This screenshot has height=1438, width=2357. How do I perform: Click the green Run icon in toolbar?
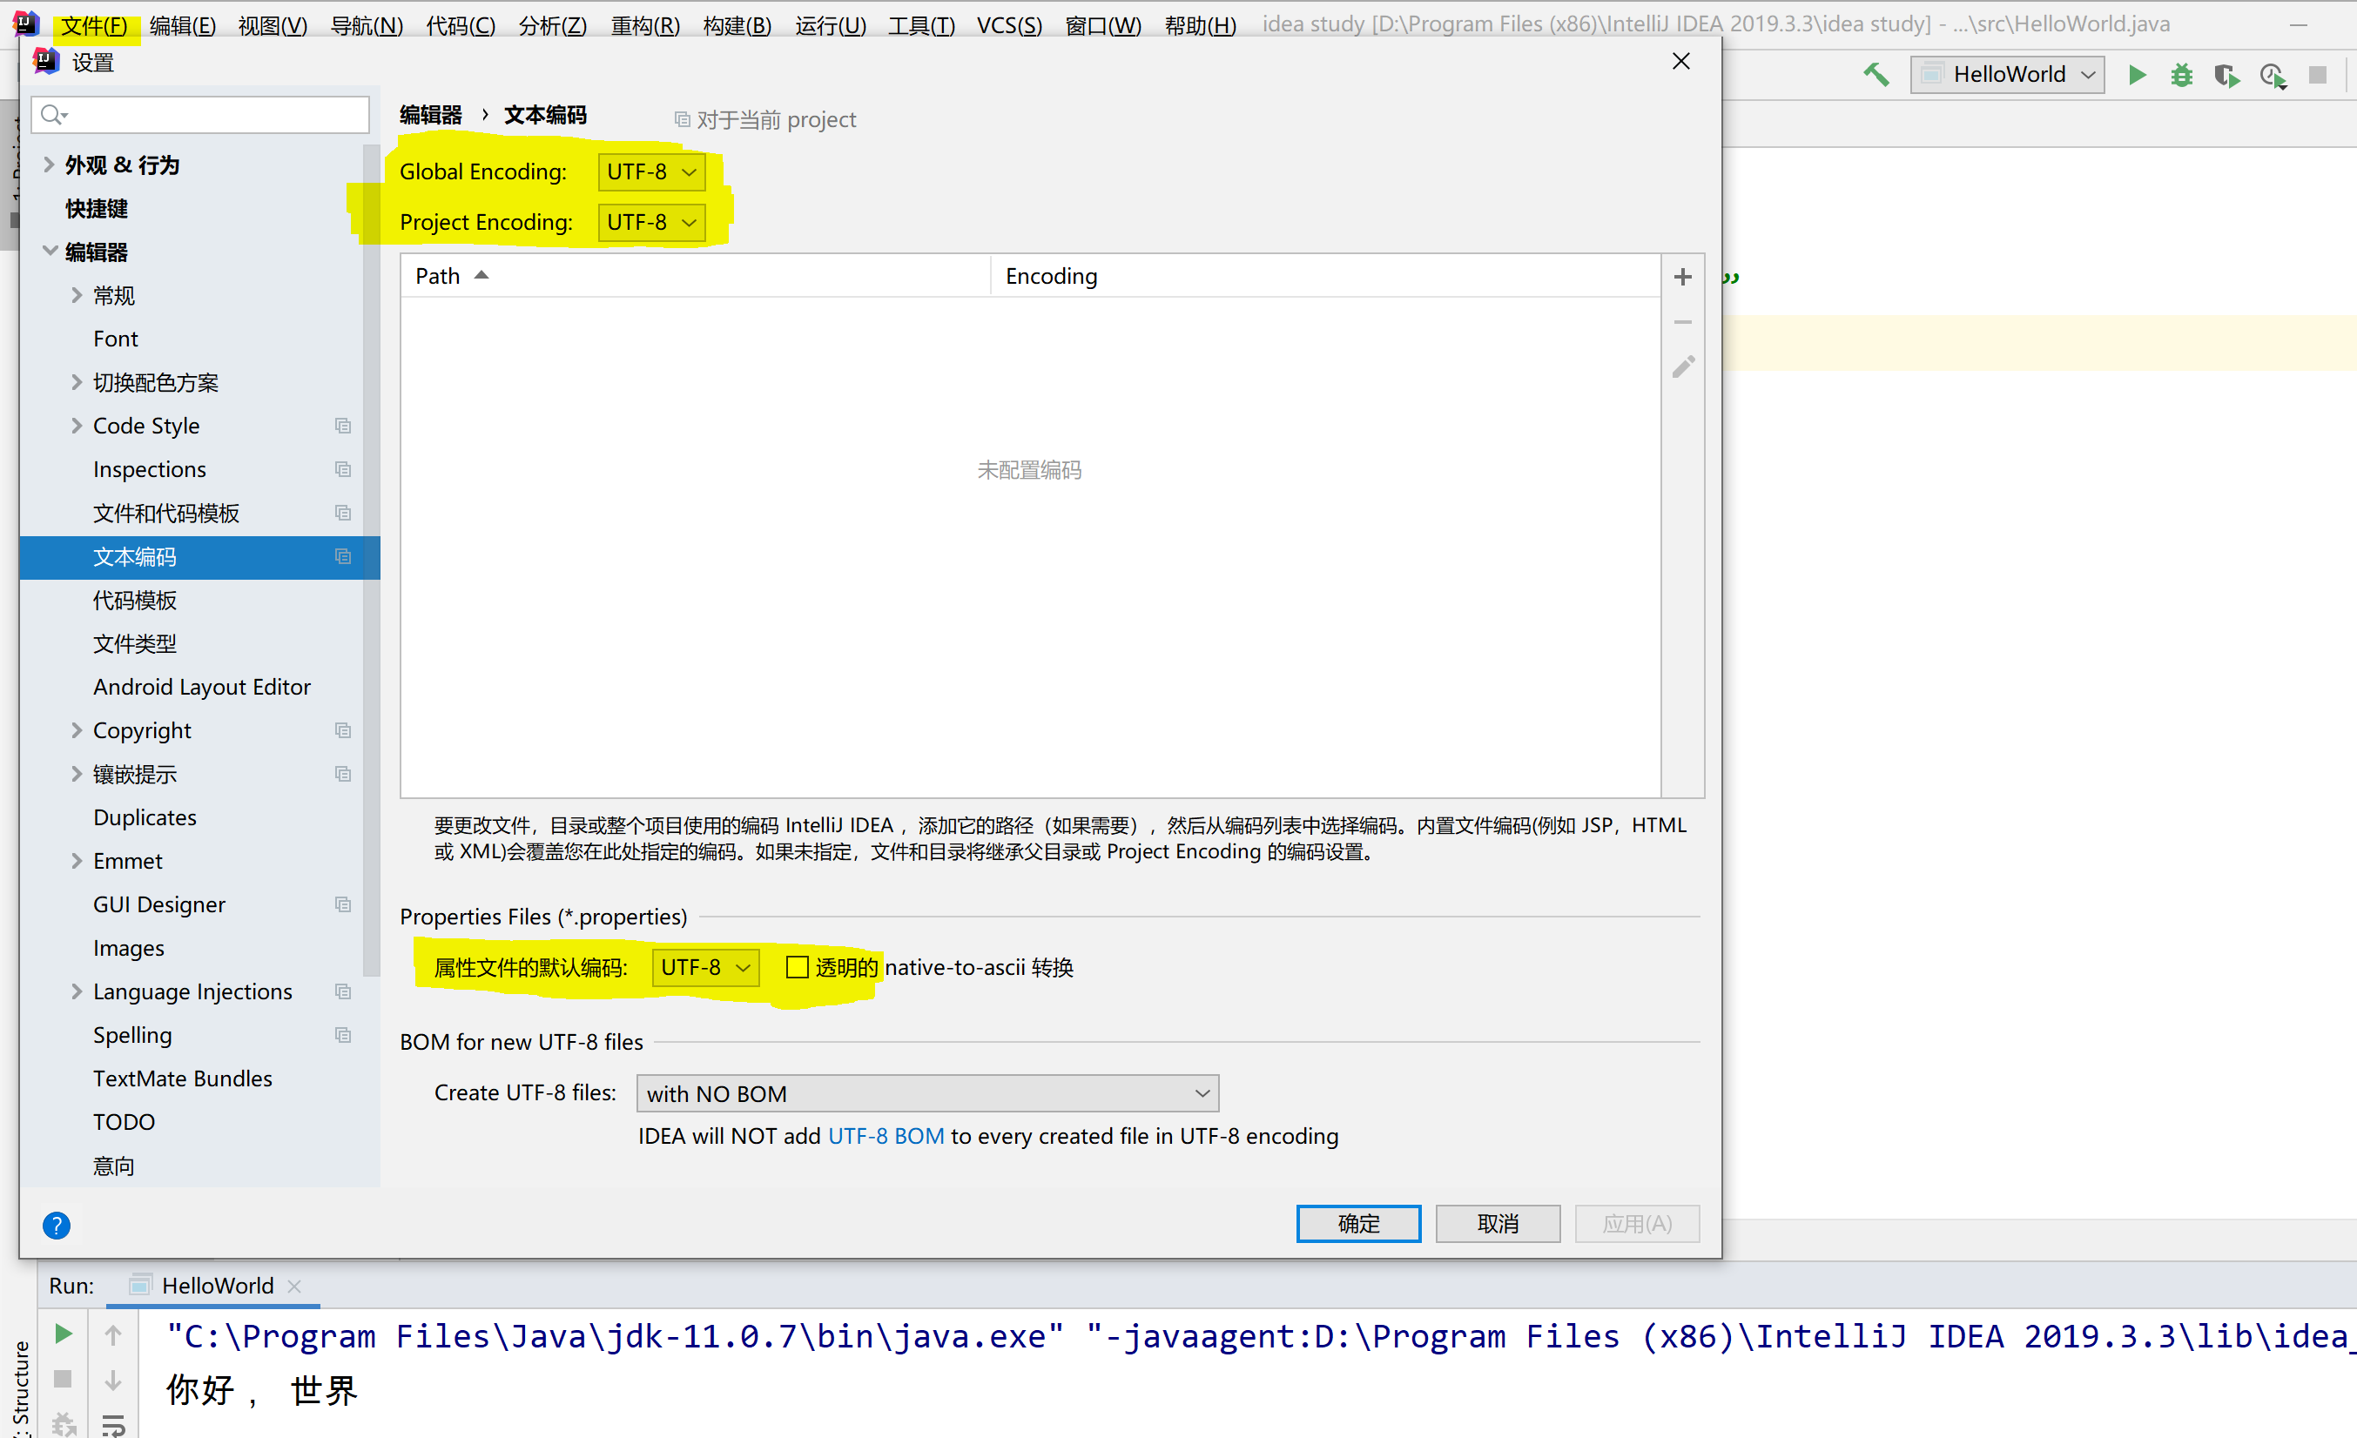click(2136, 75)
